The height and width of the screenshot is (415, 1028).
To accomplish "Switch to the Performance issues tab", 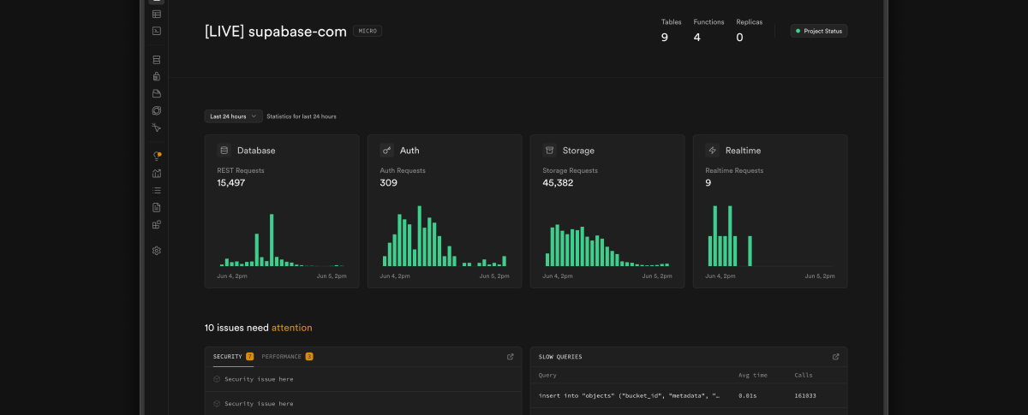I will (x=287, y=356).
